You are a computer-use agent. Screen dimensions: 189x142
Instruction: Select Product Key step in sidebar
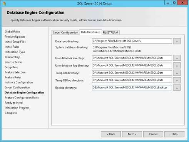tap(12, 57)
